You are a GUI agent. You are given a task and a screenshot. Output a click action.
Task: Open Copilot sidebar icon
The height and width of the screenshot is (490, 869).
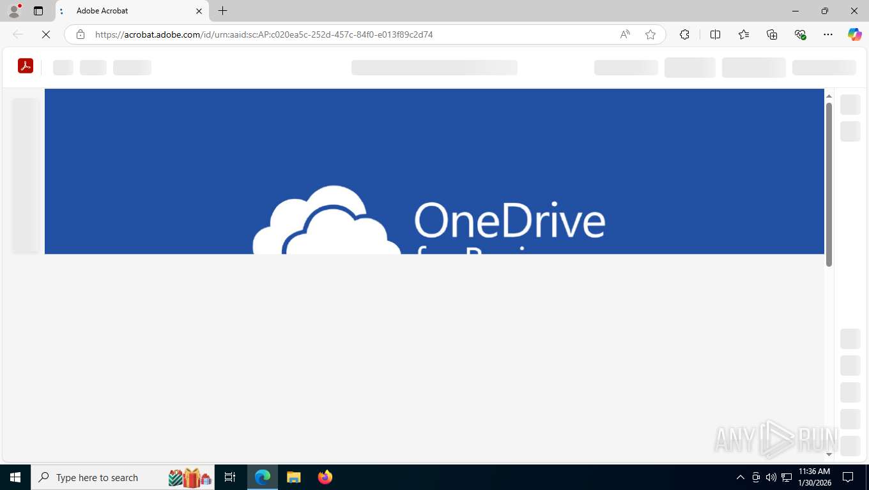855,34
